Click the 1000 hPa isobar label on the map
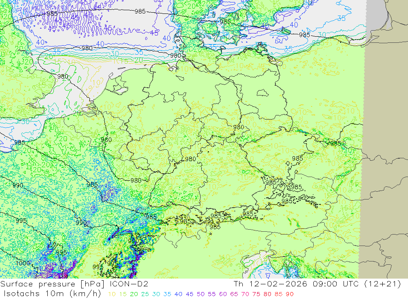 pos(23,263)
